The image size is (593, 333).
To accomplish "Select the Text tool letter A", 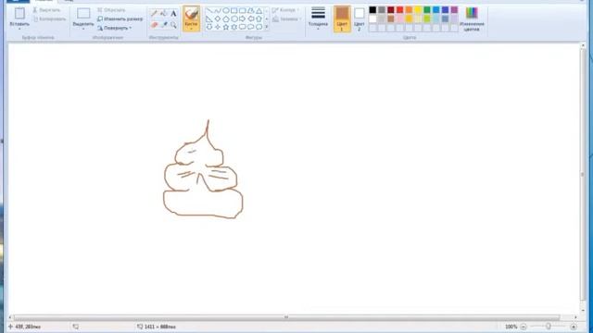I will click(173, 14).
